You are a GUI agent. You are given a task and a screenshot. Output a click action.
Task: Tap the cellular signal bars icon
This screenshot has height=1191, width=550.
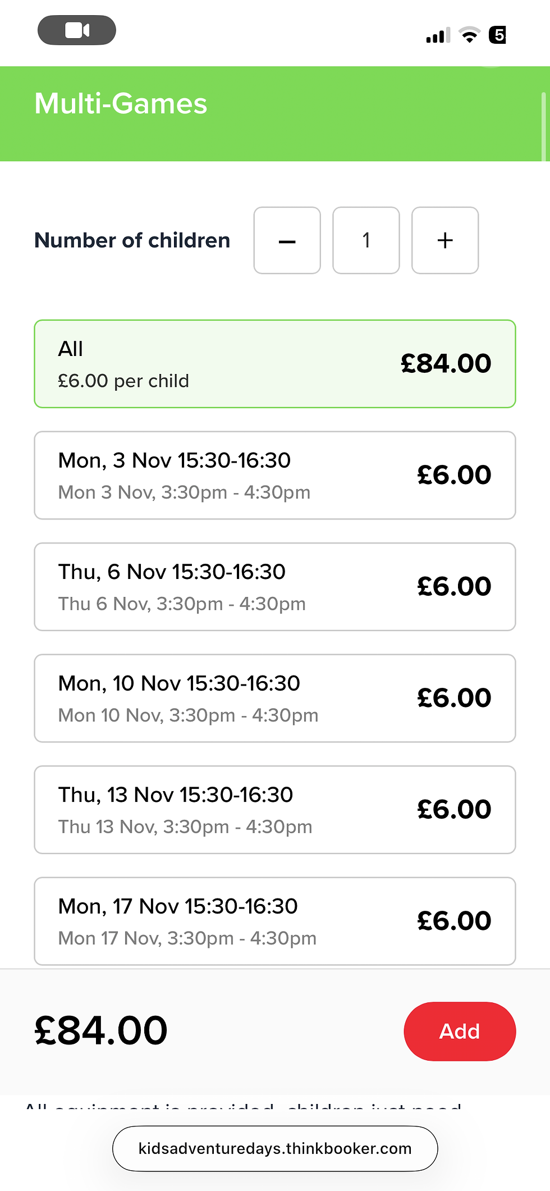coord(438,35)
